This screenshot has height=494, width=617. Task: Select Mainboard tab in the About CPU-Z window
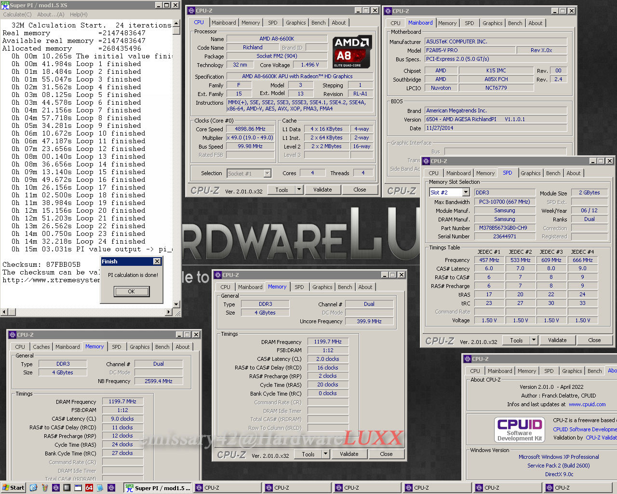coord(499,371)
